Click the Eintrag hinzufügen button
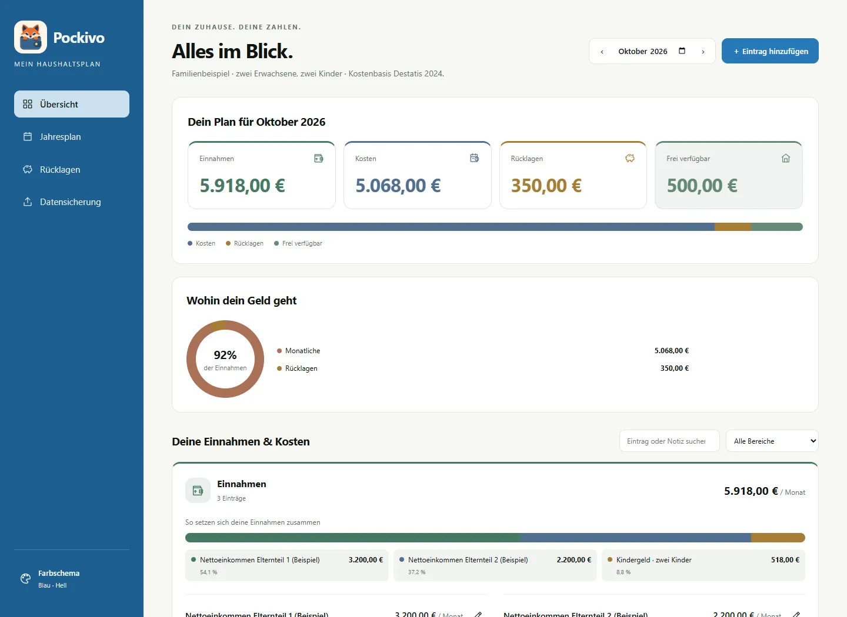Viewport: 847px width, 617px height. 770,51
